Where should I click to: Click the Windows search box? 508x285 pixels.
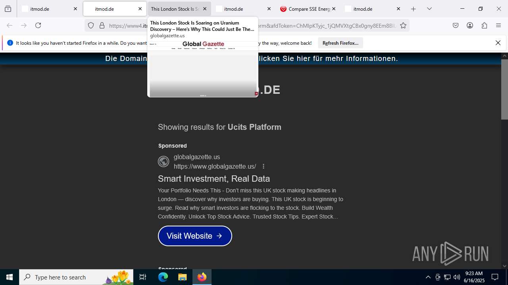coord(76,277)
